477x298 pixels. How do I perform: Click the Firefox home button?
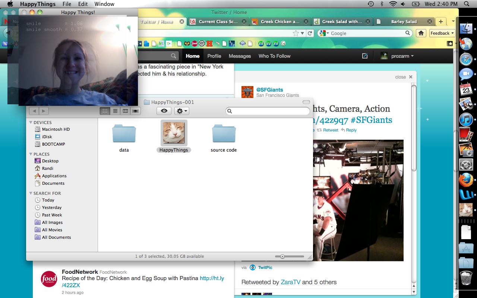pos(421,33)
